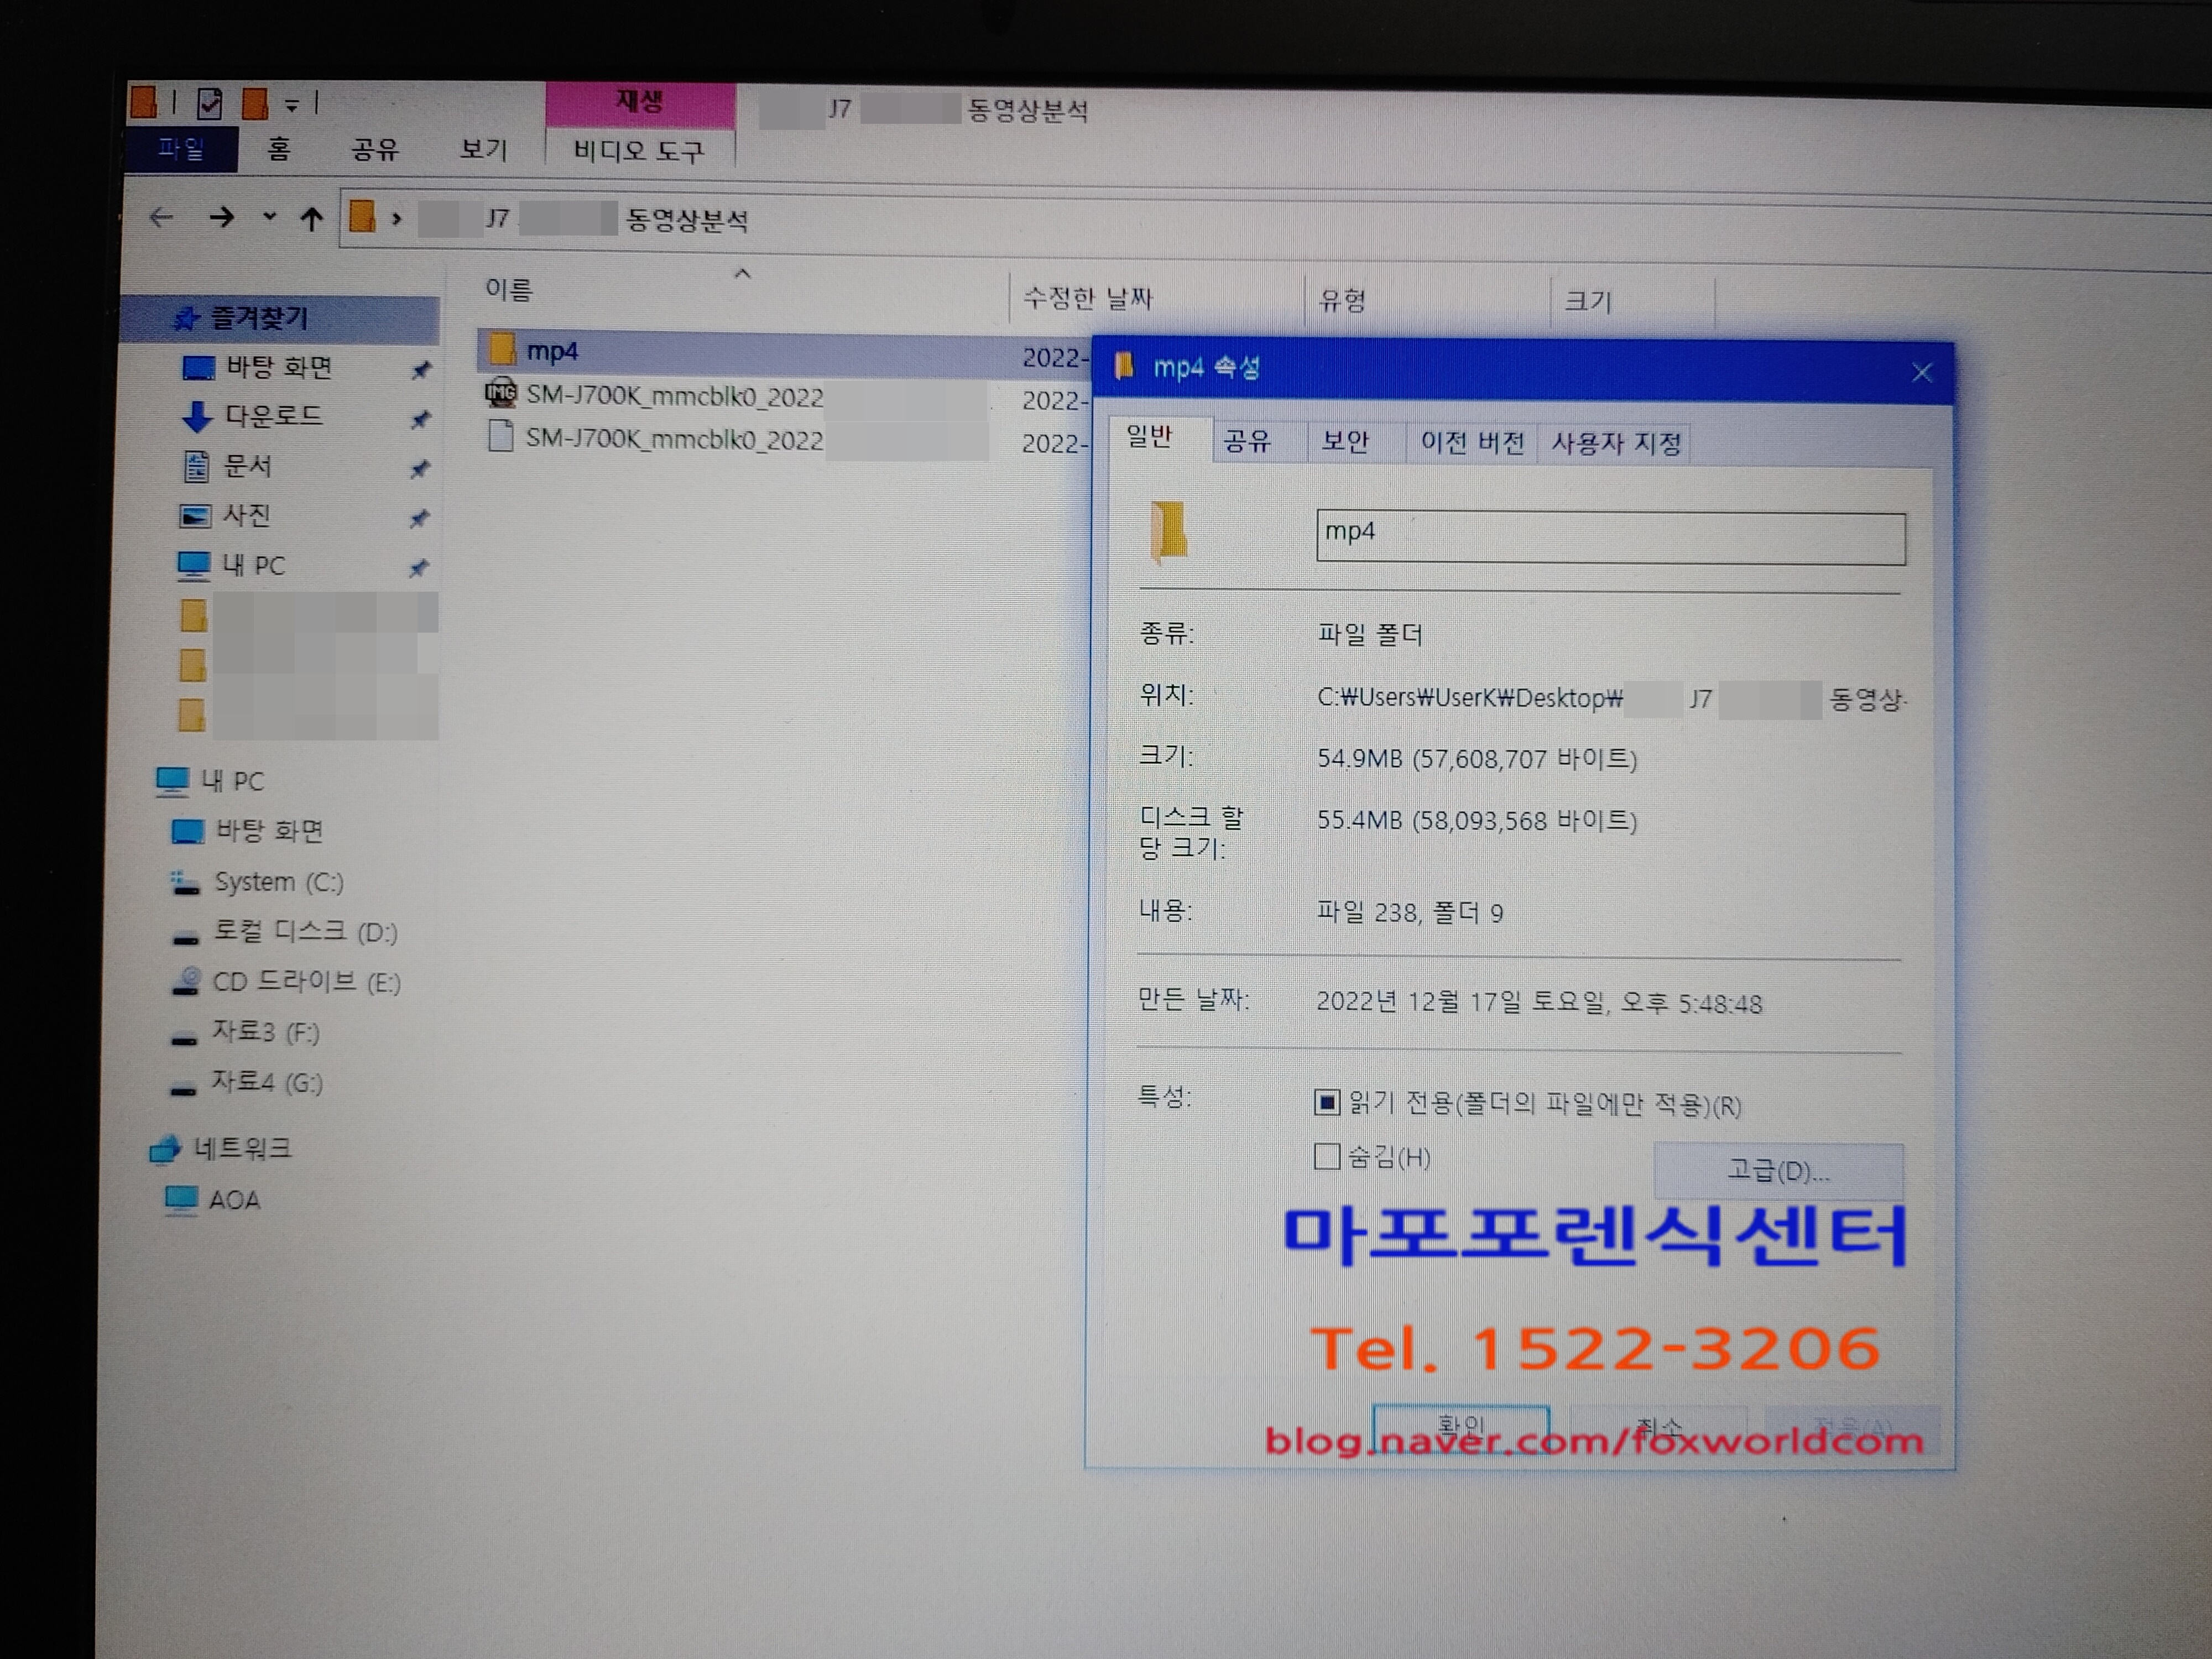Click the pin icon beside 문서
Screen dimensions: 2212x1659
(x=420, y=469)
